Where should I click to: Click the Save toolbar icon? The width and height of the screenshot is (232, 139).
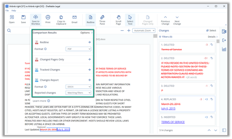pyautogui.click(x=23, y=19)
